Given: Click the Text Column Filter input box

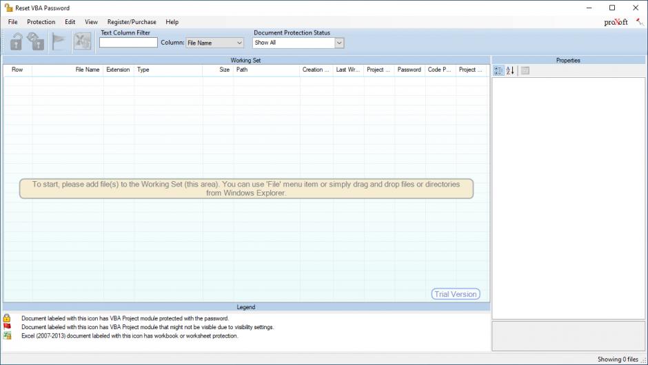Looking at the screenshot, I should (x=128, y=43).
